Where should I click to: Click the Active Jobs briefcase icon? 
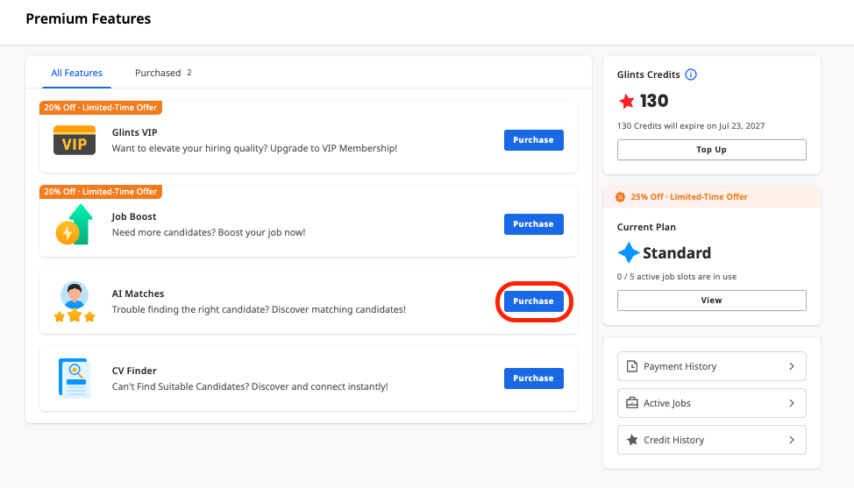[x=632, y=403]
